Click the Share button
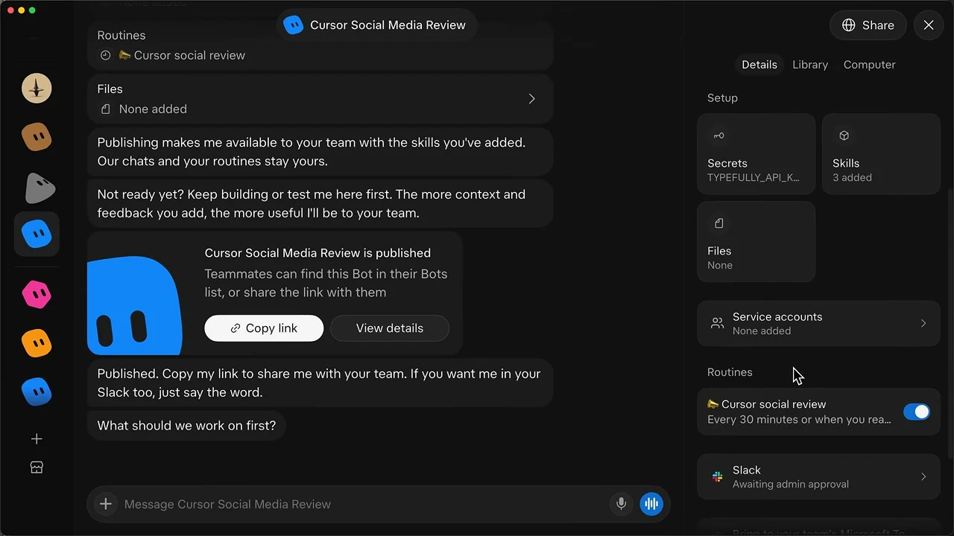Viewport: 954px width, 536px height. click(868, 25)
